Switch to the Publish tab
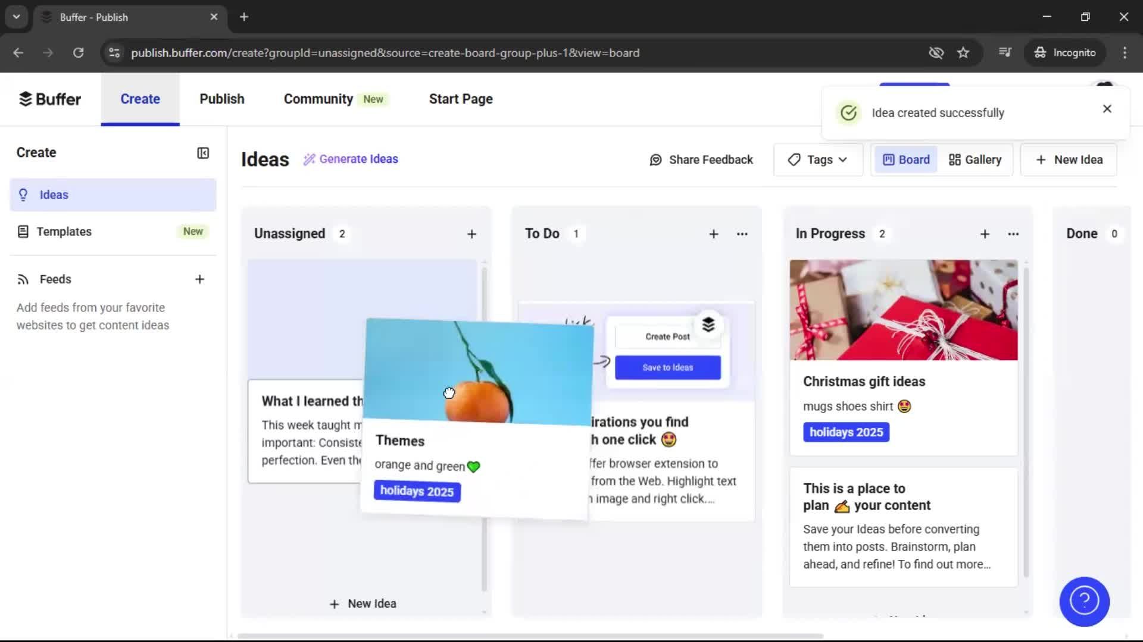 coord(221,99)
